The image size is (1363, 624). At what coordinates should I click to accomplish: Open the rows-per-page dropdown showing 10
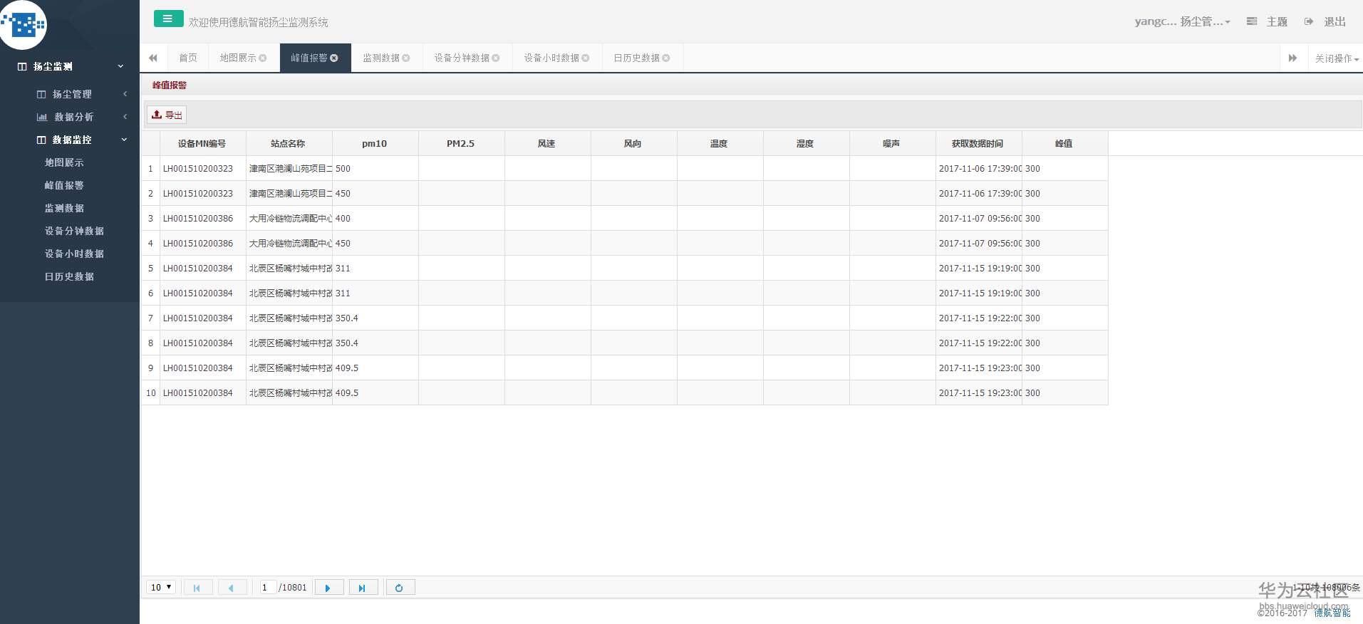(x=161, y=588)
